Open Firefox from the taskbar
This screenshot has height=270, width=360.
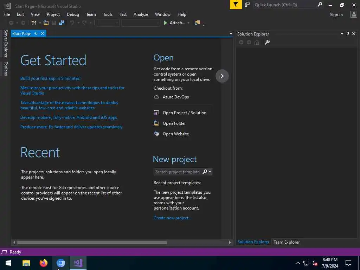(43, 263)
